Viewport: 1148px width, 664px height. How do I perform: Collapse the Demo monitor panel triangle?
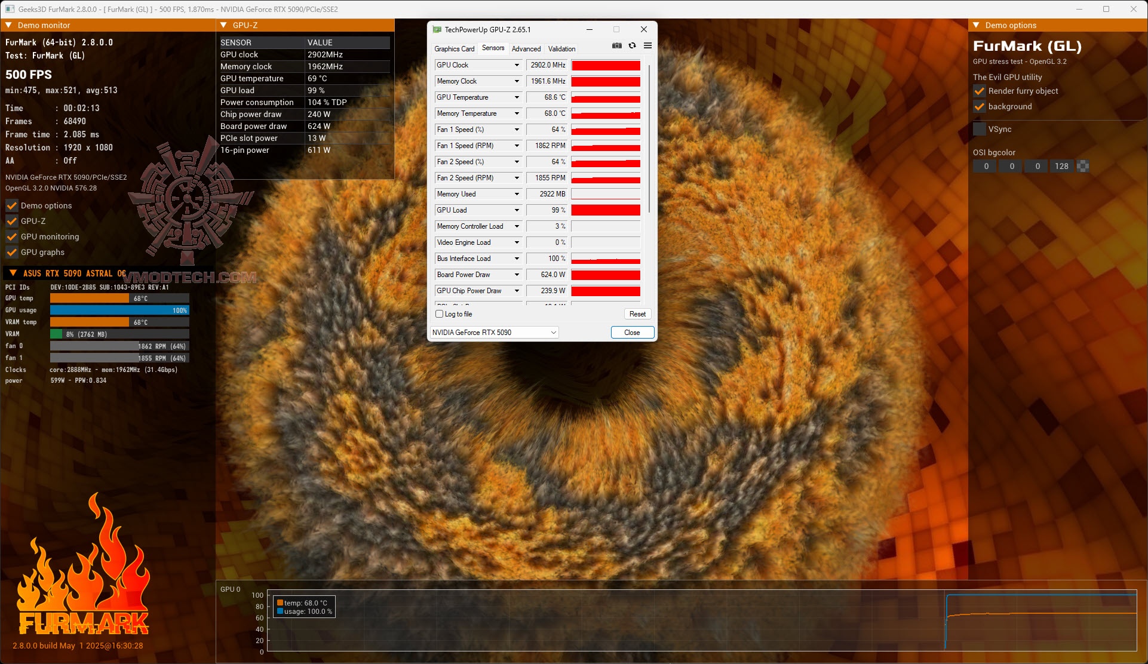9,25
